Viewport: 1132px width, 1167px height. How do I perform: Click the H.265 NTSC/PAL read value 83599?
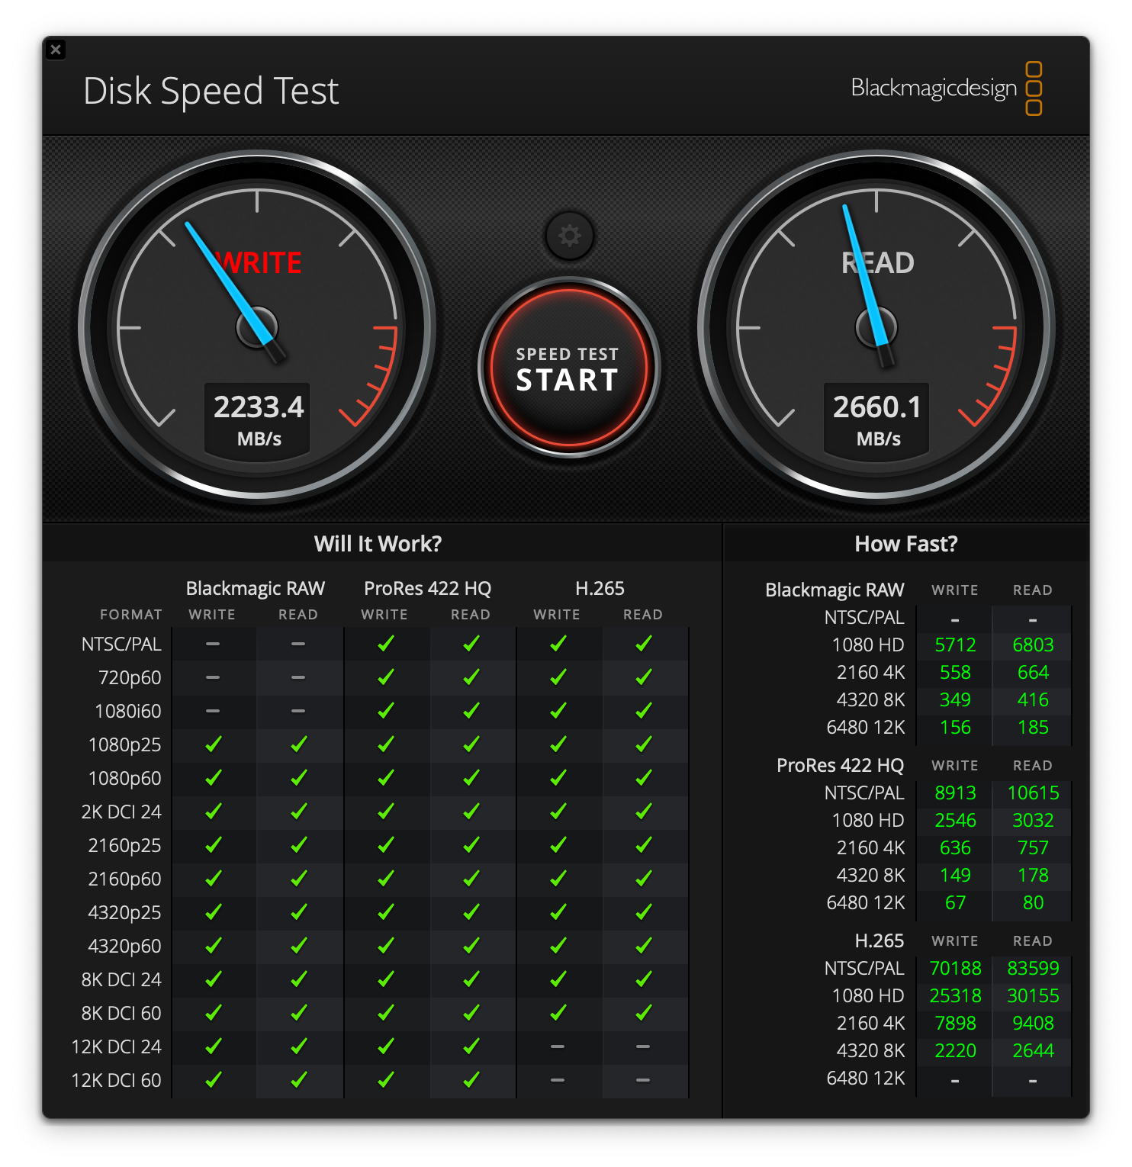coord(1033,969)
